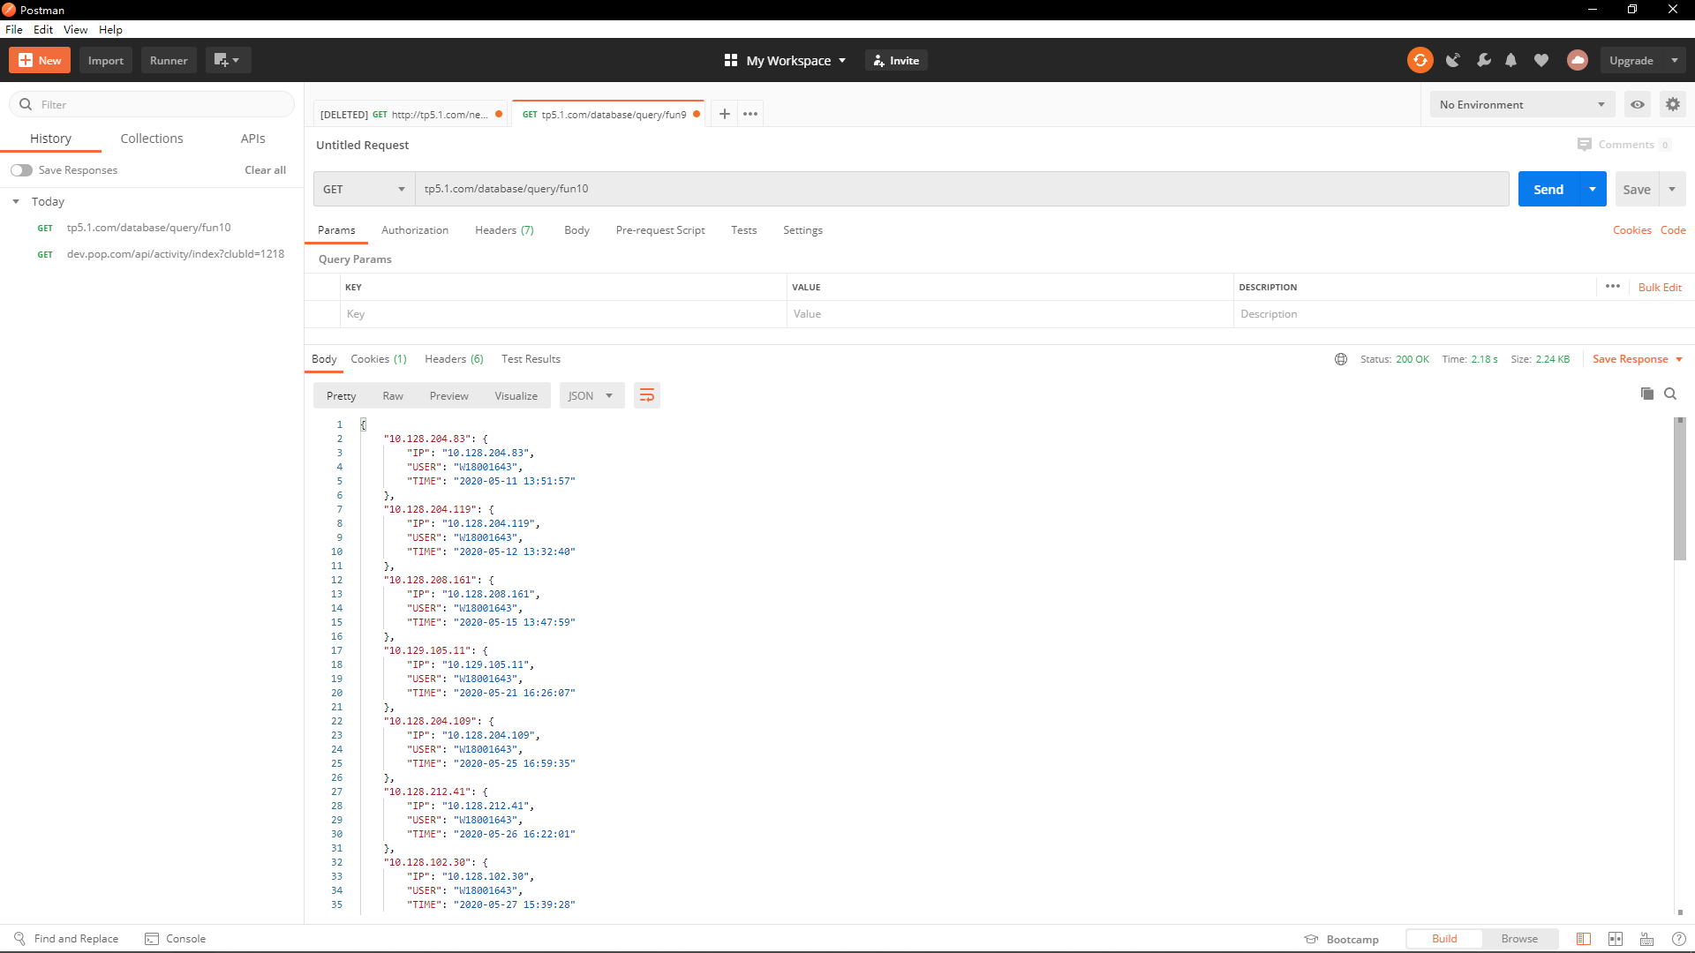Open Save Response dropdown
The width and height of the screenshot is (1695, 953).
1638,359
